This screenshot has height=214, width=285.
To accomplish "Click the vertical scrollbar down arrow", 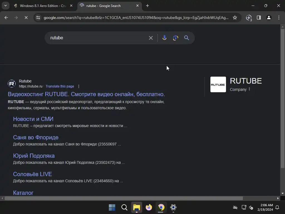I will (282, 193).
